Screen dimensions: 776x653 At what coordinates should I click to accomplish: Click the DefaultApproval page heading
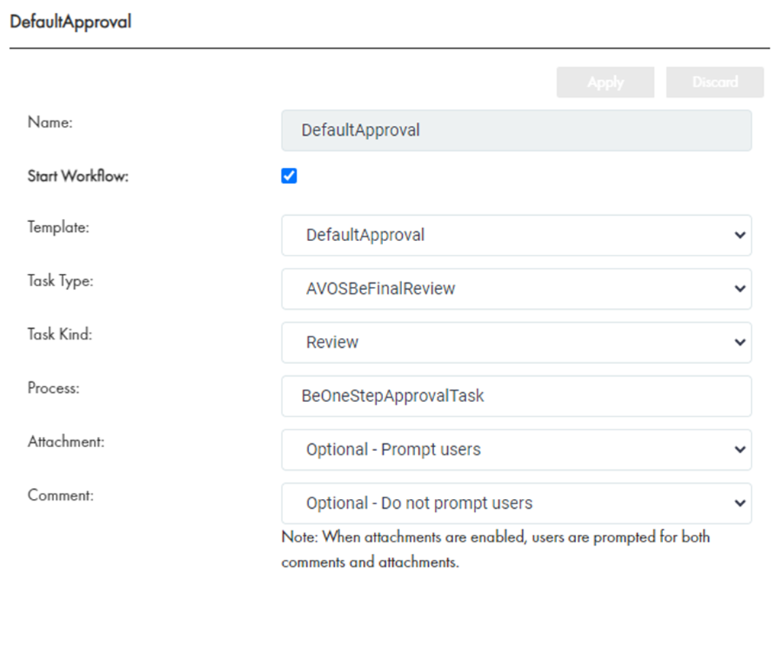coord(71,22)
